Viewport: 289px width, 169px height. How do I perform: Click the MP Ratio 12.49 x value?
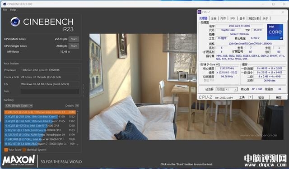[x=65, y=52]
